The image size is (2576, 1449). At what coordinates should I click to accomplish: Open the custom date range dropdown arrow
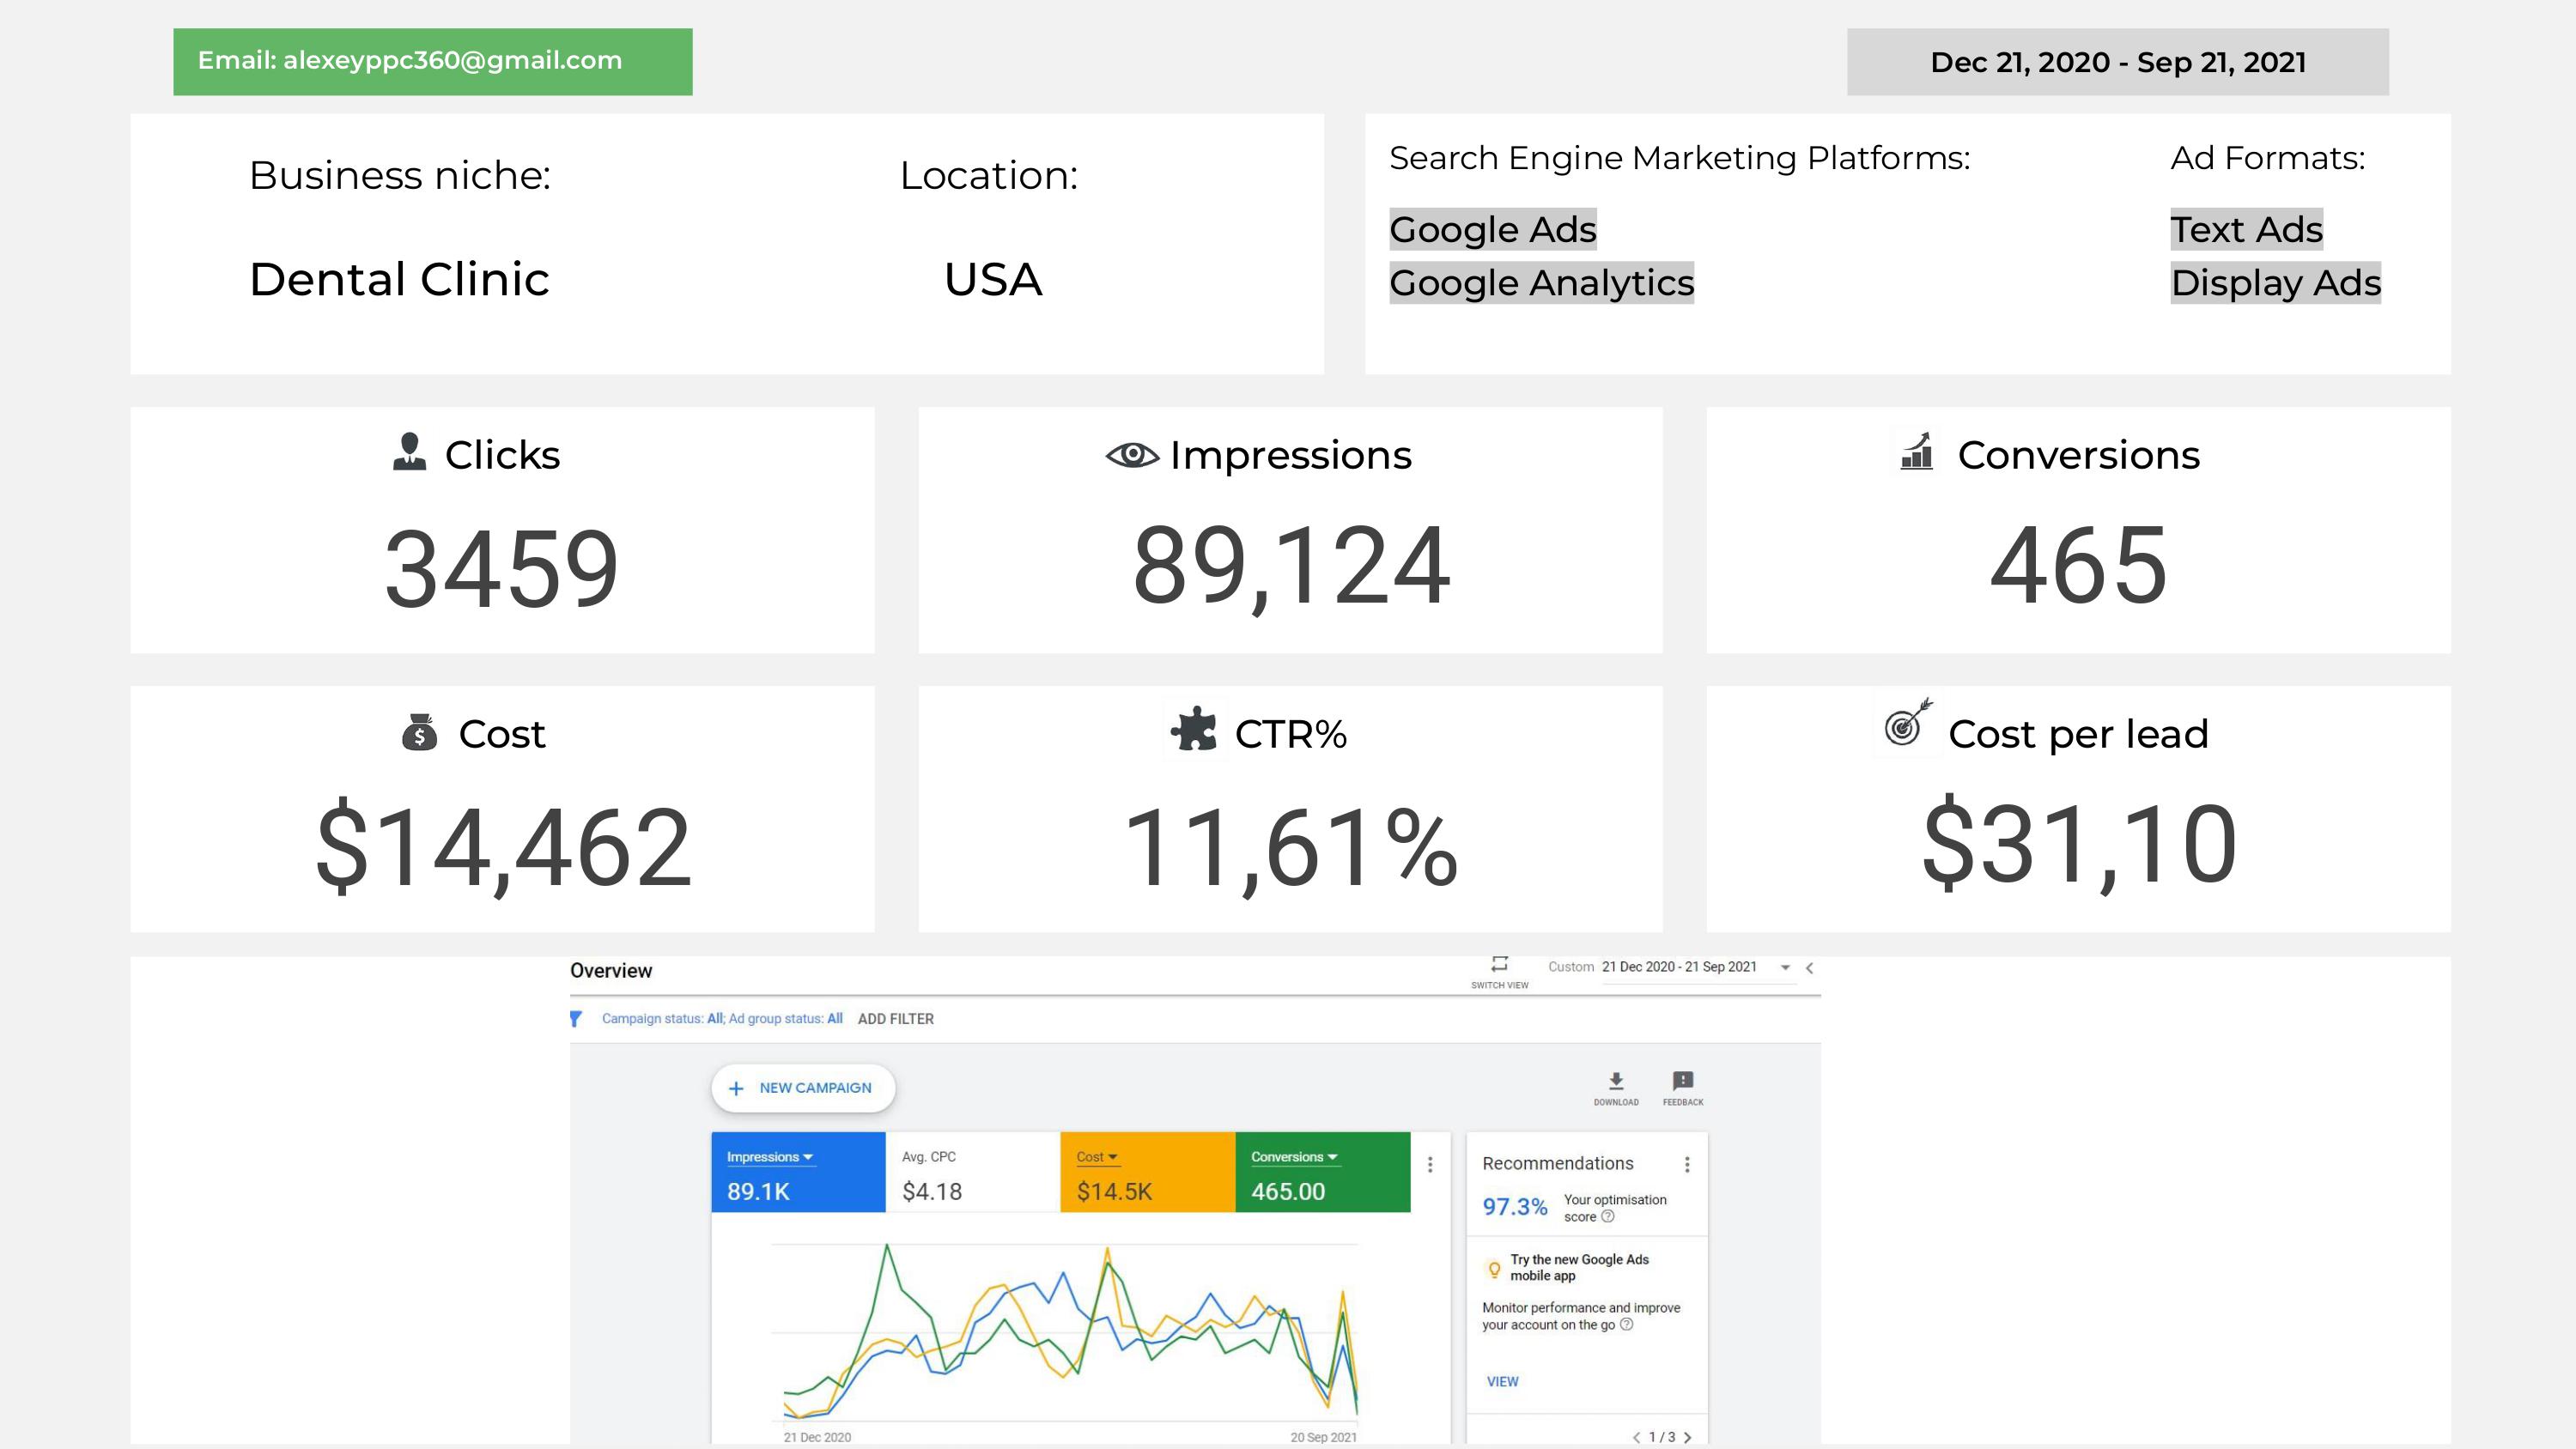point(1785,967)
